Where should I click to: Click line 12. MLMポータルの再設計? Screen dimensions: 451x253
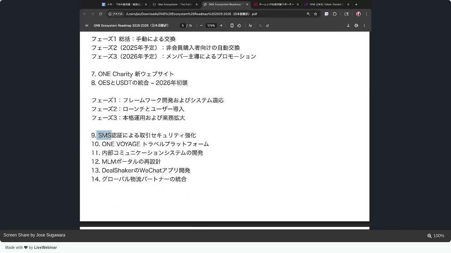point(126,162)
